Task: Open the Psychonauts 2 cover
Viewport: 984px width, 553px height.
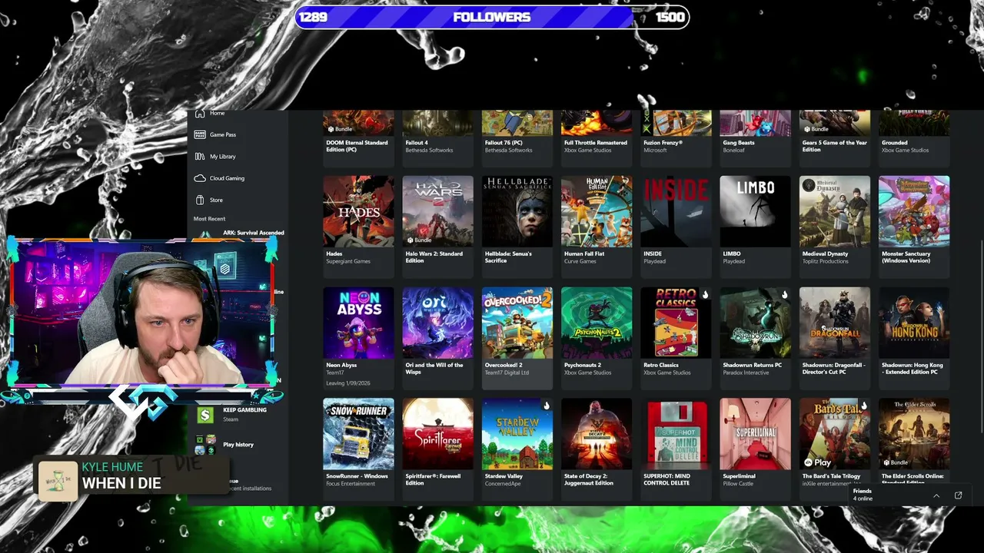Action: [x=597, y=323]
